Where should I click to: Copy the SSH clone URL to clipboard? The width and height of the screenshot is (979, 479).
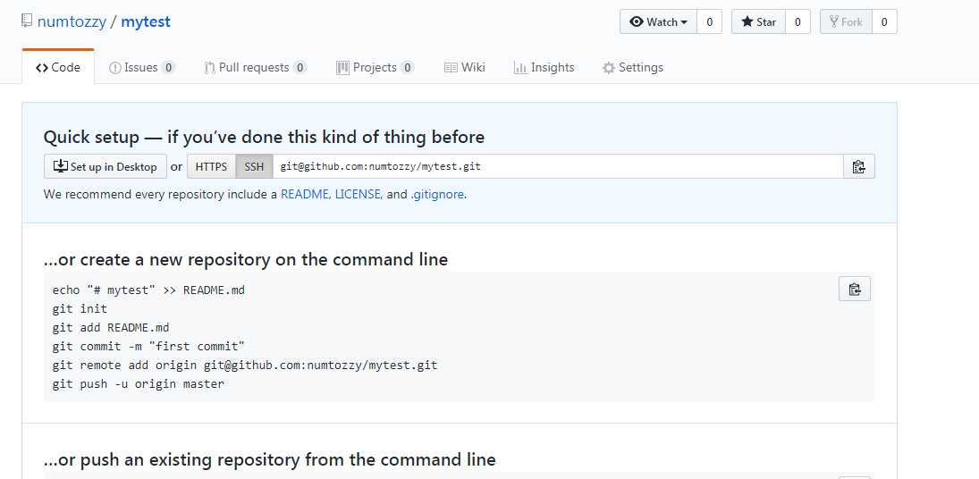pos(858,166)
